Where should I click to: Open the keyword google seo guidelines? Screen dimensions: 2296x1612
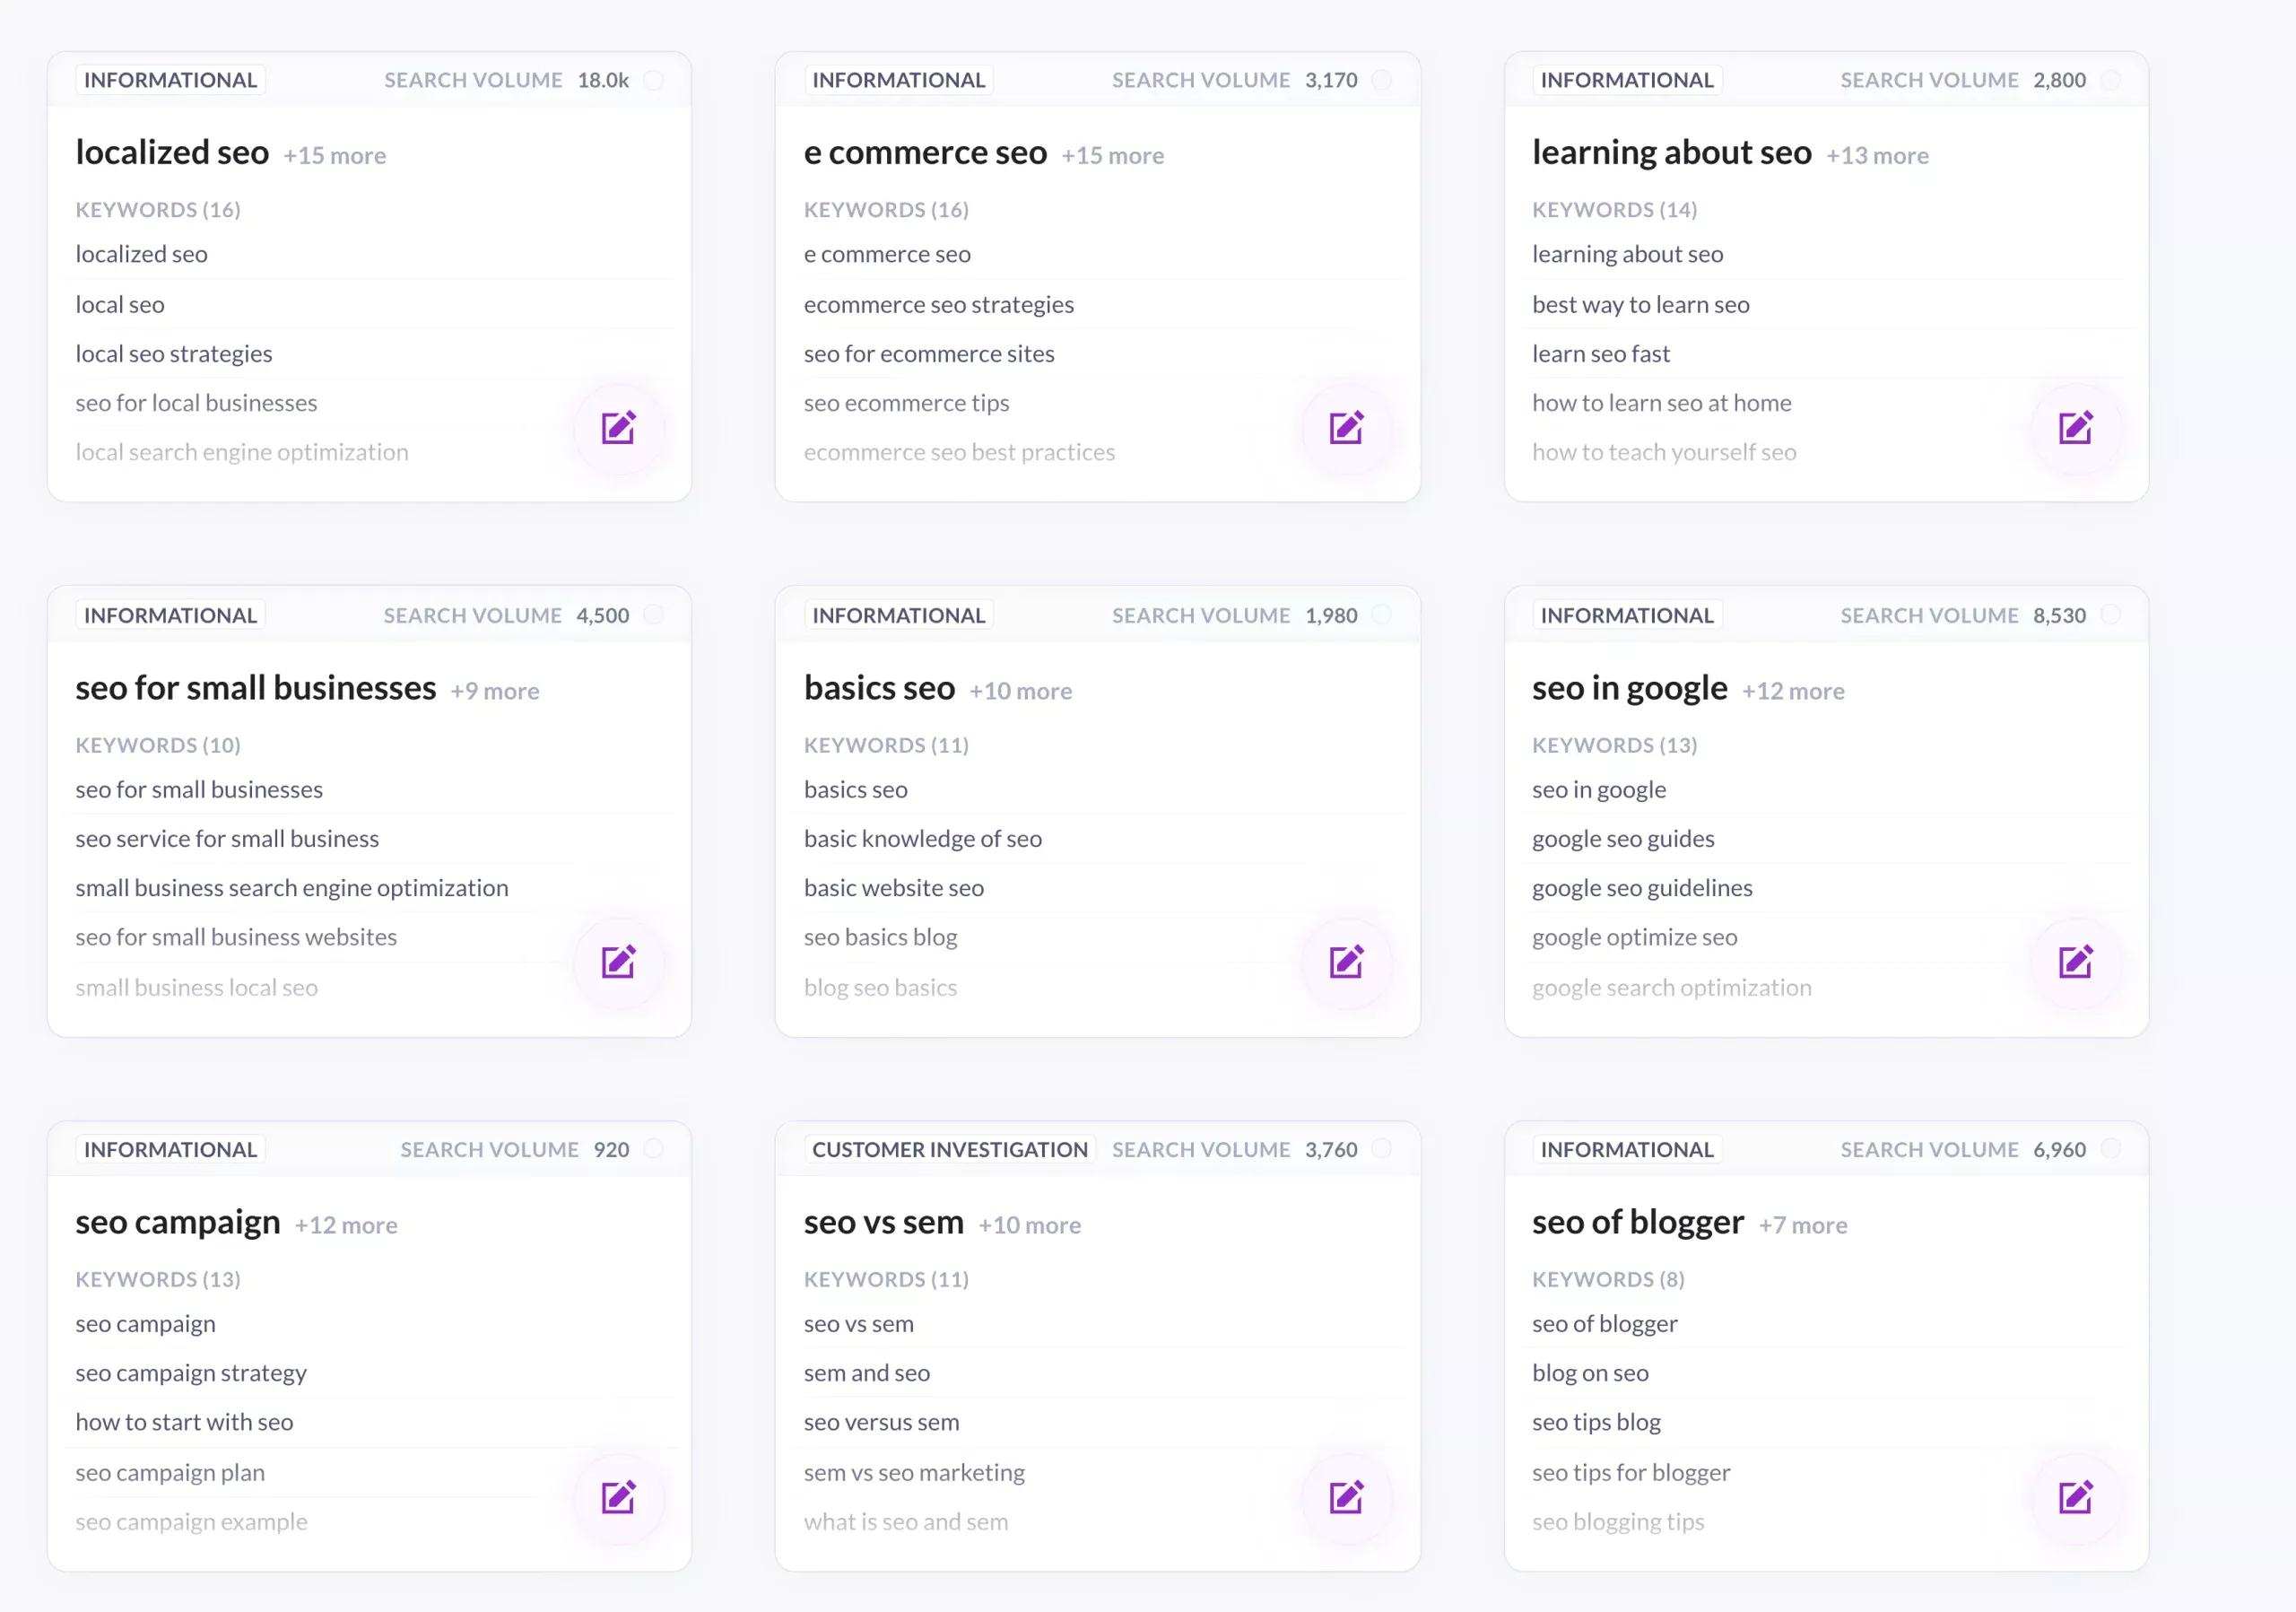1641,888
